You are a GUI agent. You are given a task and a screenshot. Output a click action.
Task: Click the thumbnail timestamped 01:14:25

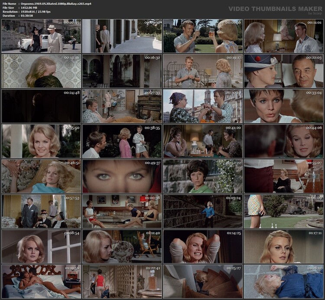click(203, 247)
